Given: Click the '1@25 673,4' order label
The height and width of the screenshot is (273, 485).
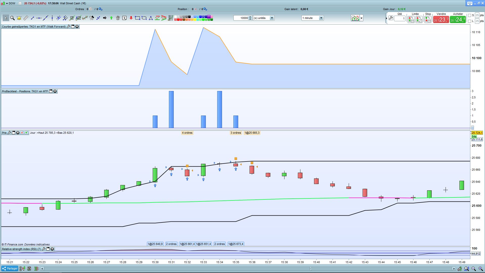Looking at the screenshot, I should coord(236,244).
